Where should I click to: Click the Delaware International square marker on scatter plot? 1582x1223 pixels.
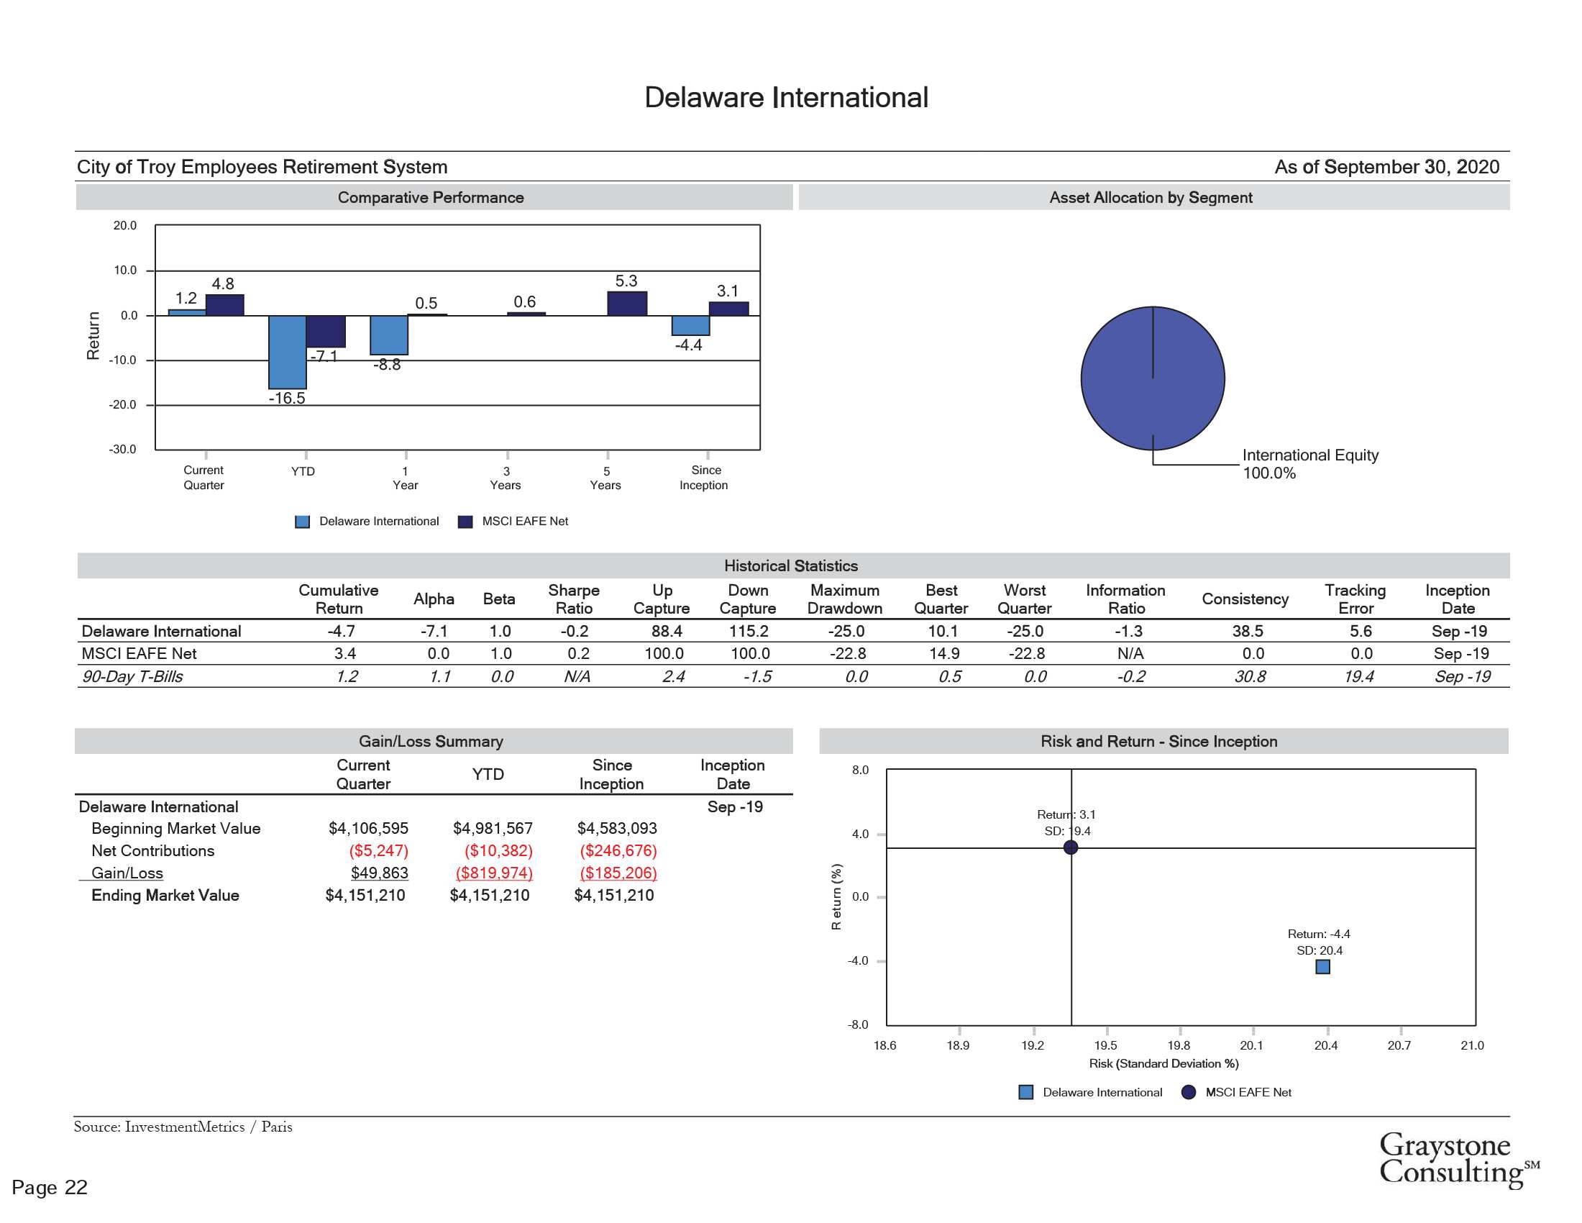tap(1322, 966)
